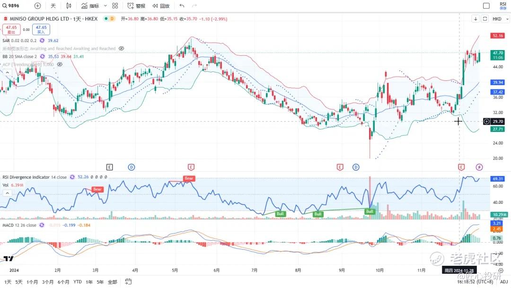
Task: Toggle the pane maximize button near HKD
Action: pos(485,19)
